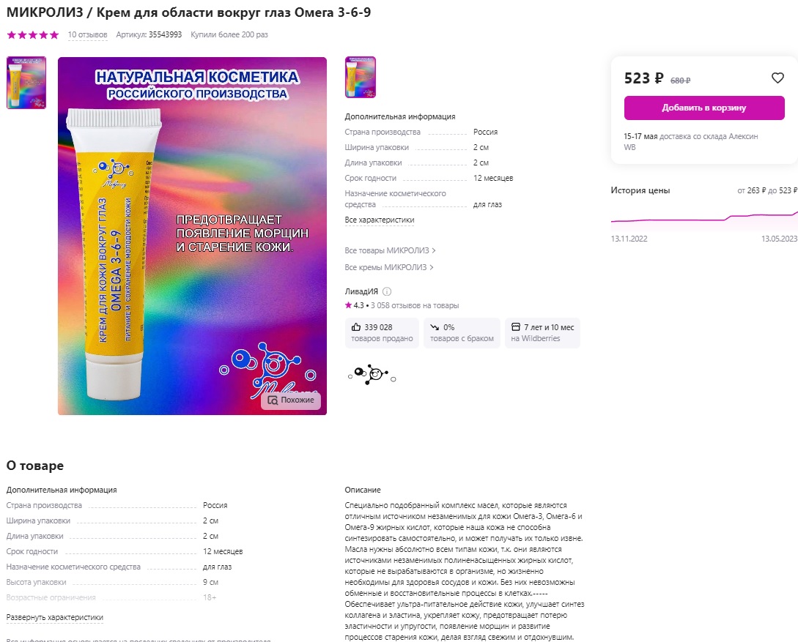The height and width of the screenshot is (642, 798).
Task: Click the five-star rating at top
Action: pos(32,34)
